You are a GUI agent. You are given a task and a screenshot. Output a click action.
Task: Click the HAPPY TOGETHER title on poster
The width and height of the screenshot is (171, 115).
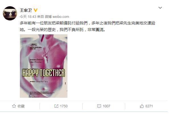[44, 73]
